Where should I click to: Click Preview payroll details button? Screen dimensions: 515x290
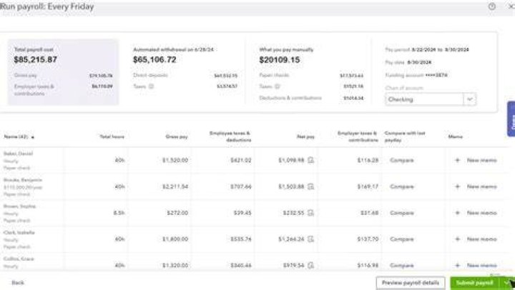pyautogui.click(x=411, y=282)
